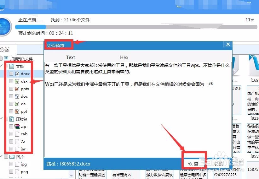Click the 扫描到的文件 list icon
This screenshot has height=179, width=259.
click(6, 59)
